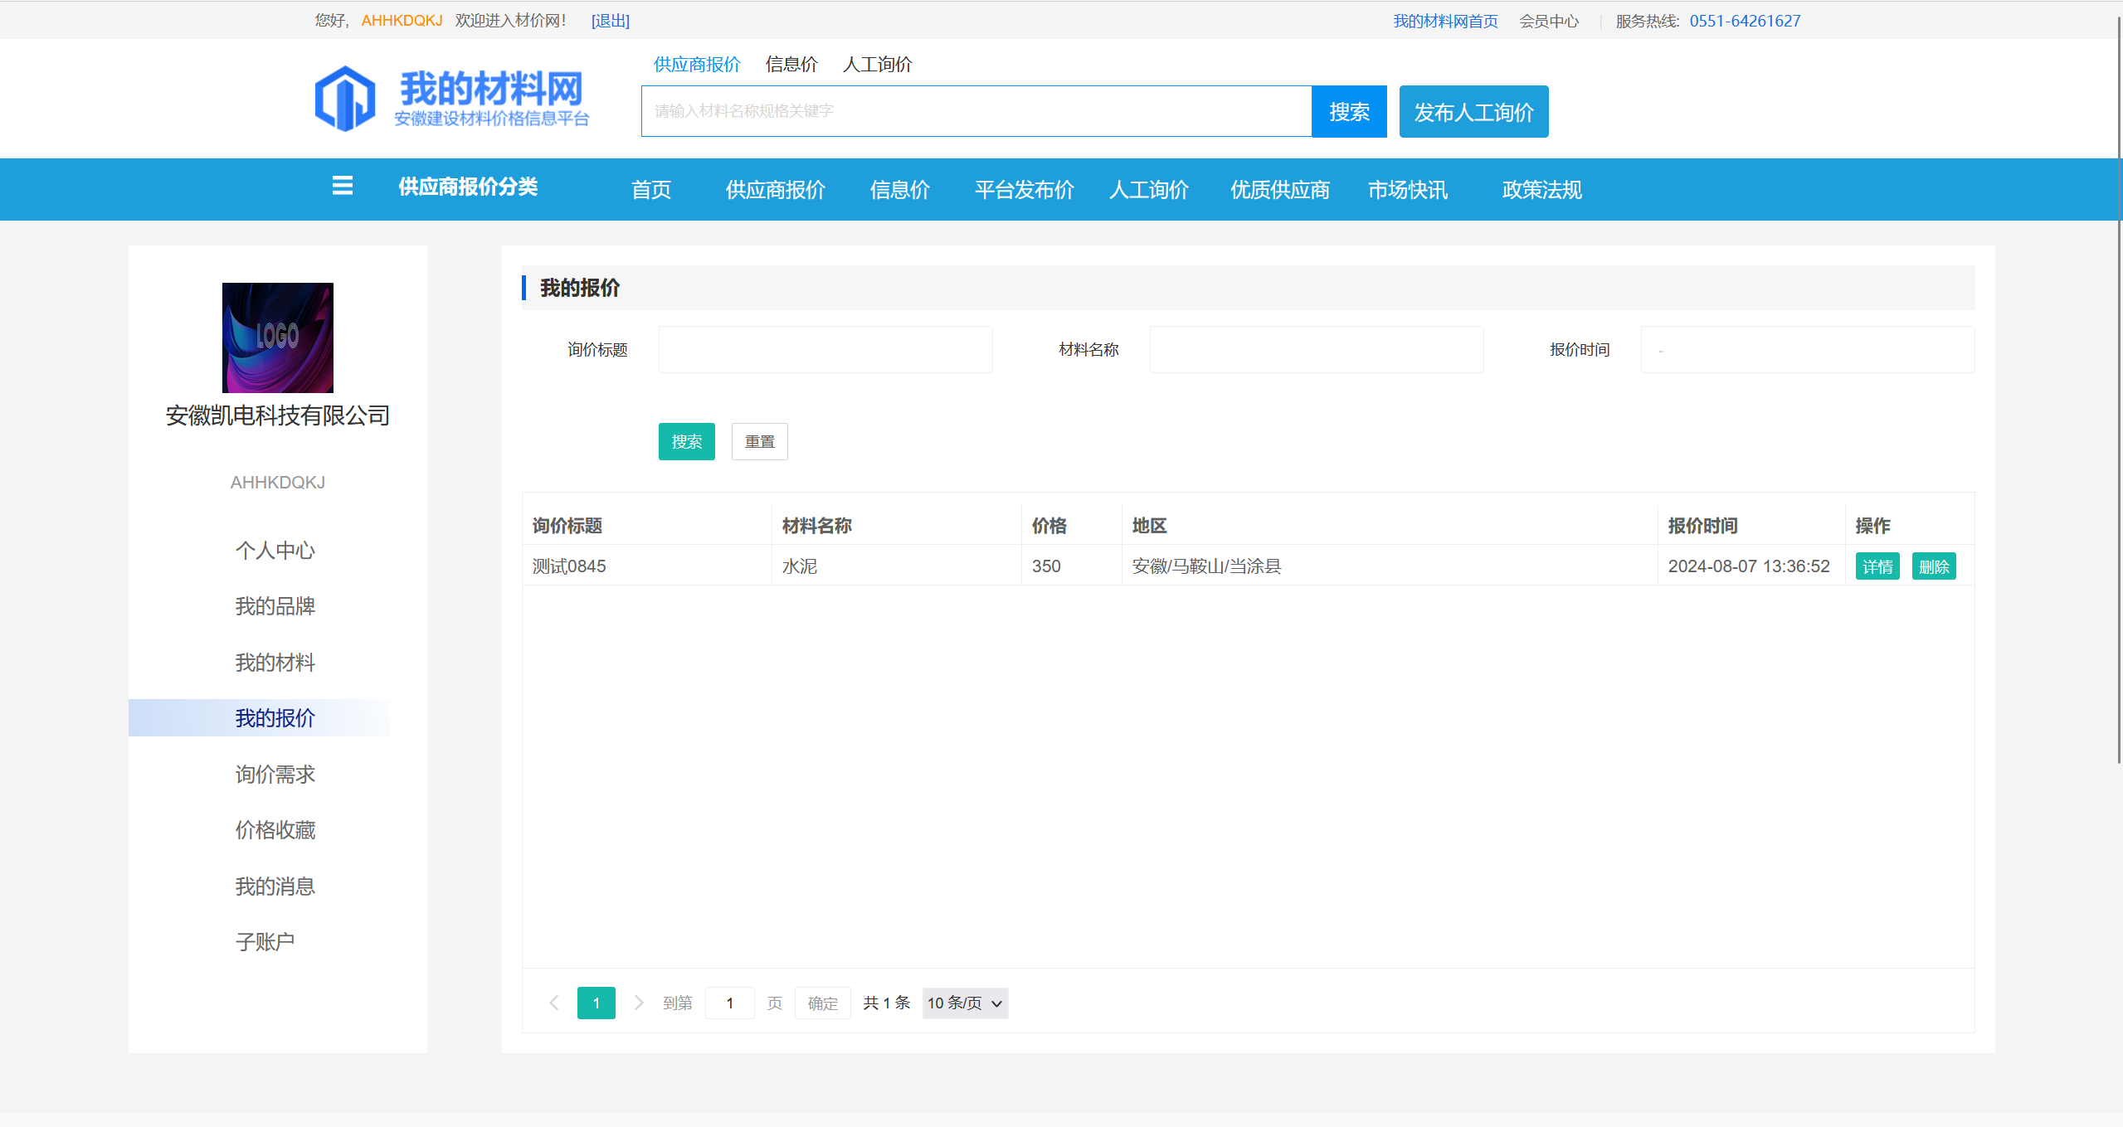Open the 10 条/页 page size dropdown
This screenshot has height=1127, width=2123.
tap(964, 1003)
